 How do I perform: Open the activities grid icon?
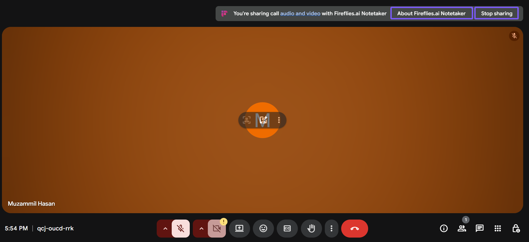498,228
